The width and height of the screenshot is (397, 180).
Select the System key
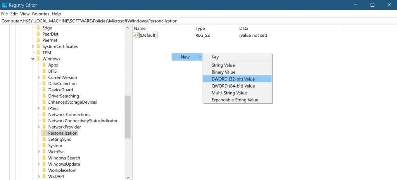pos(55,146)
